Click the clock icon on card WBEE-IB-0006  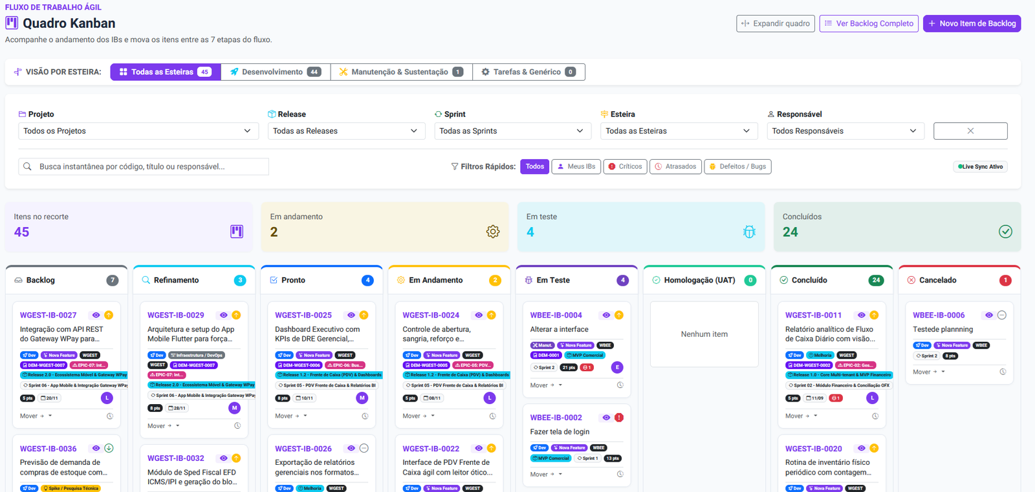click(x=1003, y=372)
